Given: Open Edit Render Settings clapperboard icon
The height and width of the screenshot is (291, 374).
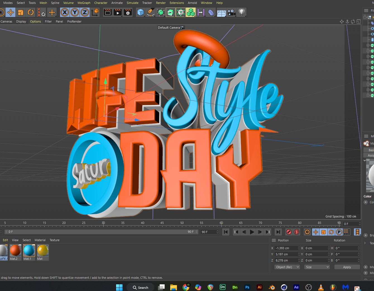Looking at the screenshot, I should pyautogui.click(x=128, y=12).
